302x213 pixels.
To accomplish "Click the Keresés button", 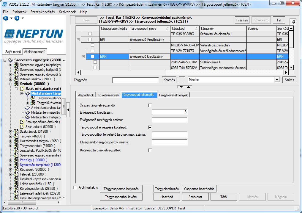I will coord(169,80).
